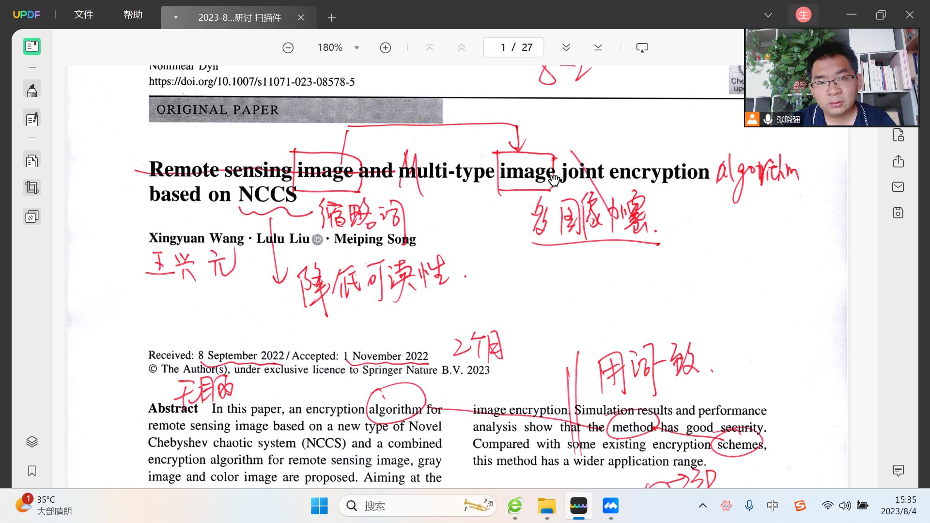Zoom in with the plus button

click(386, 47)
